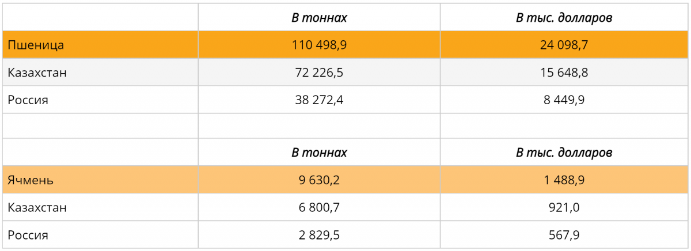Select the 15 648,8 dollars cell
This screenshot has height=251, width=691.
[564, 73]
